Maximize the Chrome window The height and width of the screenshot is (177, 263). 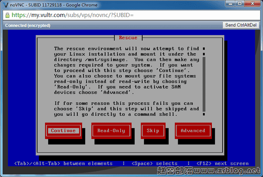240,3
